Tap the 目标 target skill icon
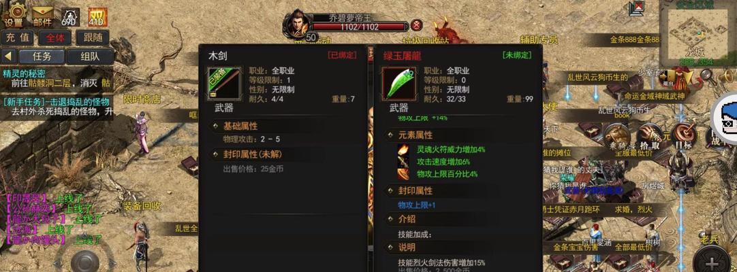737x272 pixels. 683,136
